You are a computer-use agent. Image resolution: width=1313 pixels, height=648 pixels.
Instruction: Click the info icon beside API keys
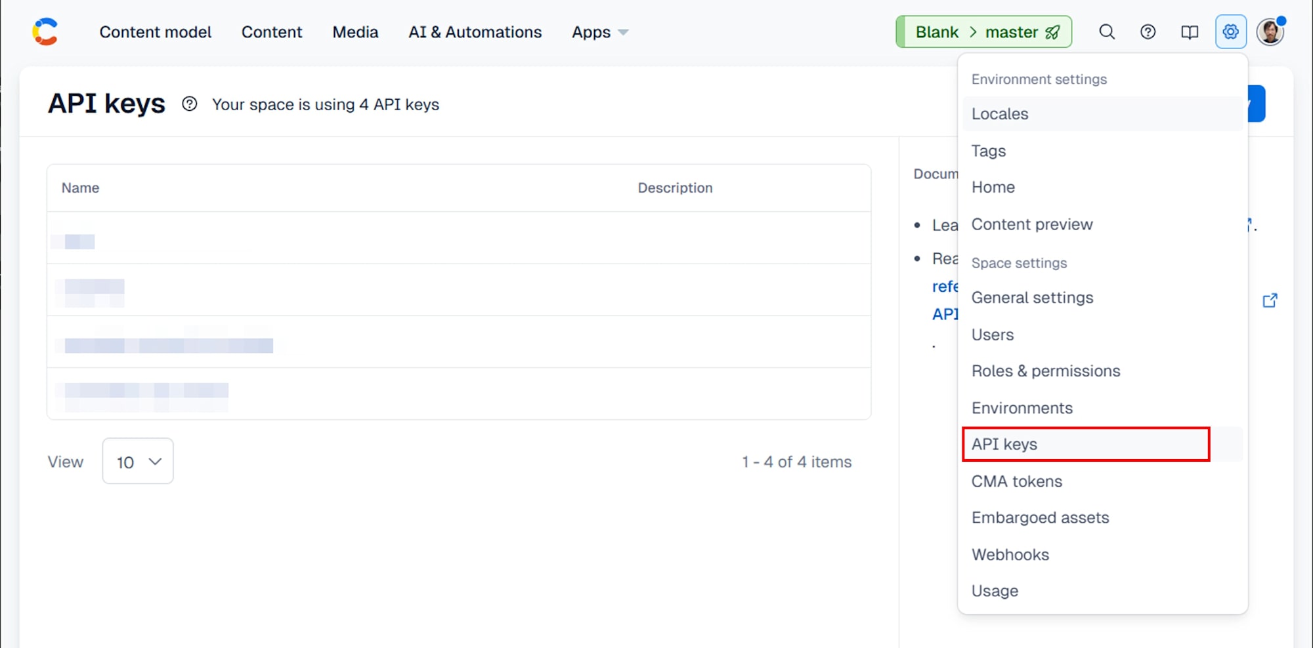(190, 104)
